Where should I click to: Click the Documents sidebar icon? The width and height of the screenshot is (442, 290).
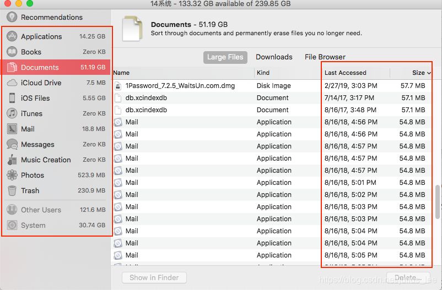pyautogui.click(x=12, y=67)
